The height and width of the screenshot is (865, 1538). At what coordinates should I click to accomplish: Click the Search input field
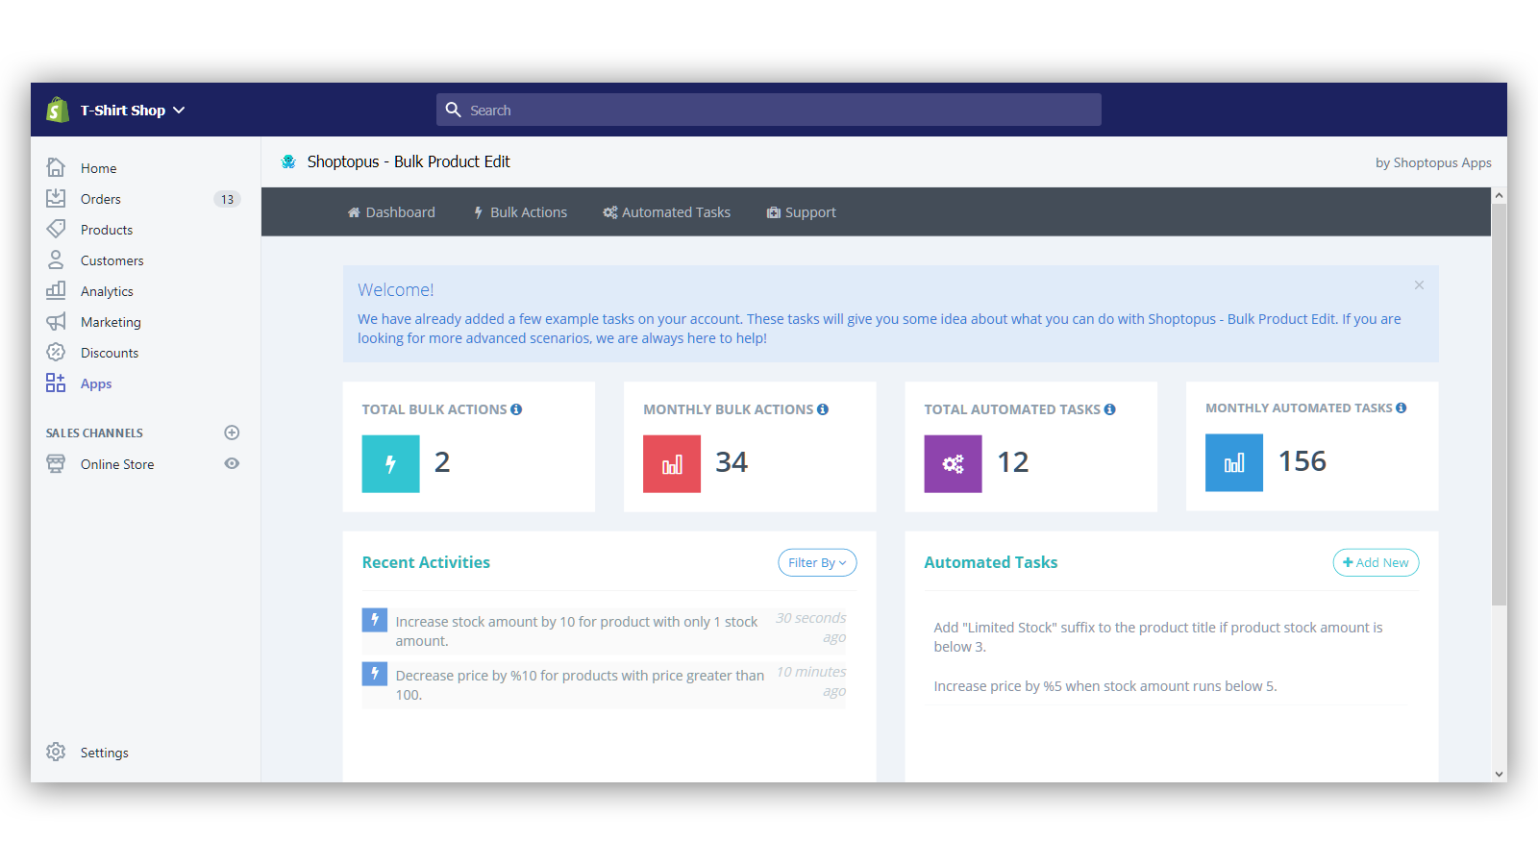pos(769,110)
